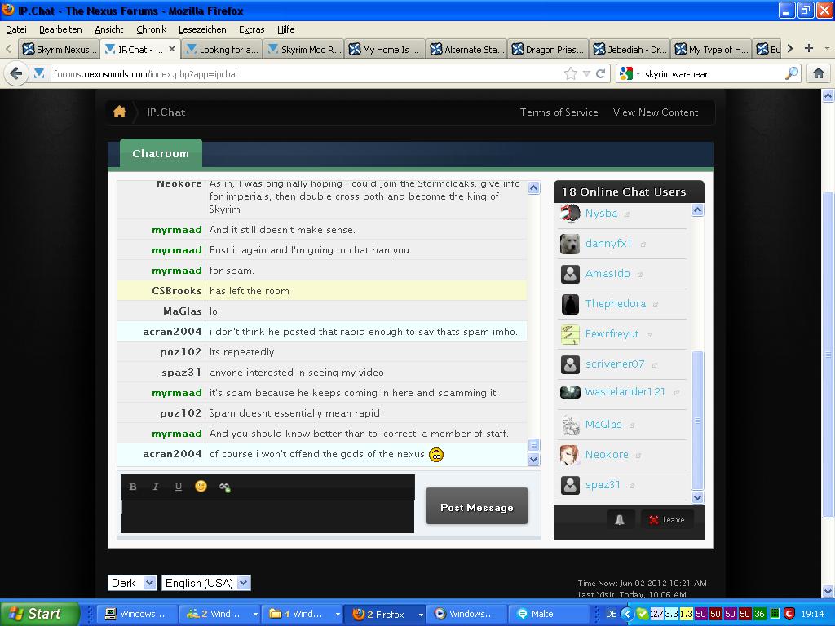Leave the chatroom

[667, 519]
